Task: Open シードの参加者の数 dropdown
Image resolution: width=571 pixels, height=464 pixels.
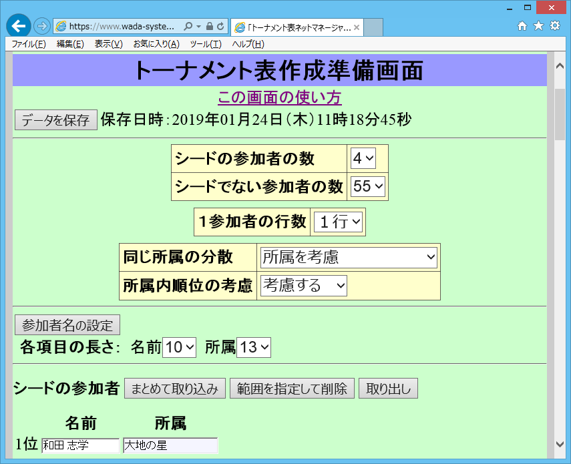Action: [363, 158]
